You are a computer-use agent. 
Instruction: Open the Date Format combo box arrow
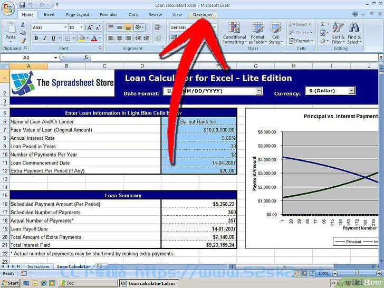259,91
